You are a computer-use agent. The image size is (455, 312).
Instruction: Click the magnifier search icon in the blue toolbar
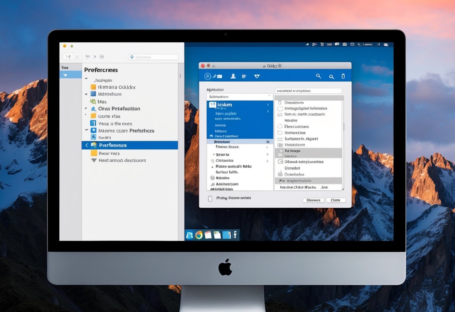(x=318, y=75)
